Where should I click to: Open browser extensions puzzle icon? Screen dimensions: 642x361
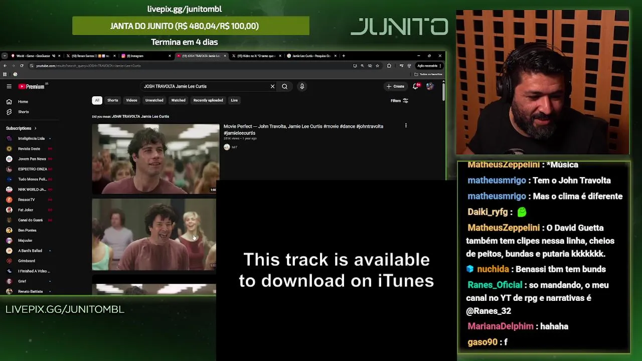389,66
